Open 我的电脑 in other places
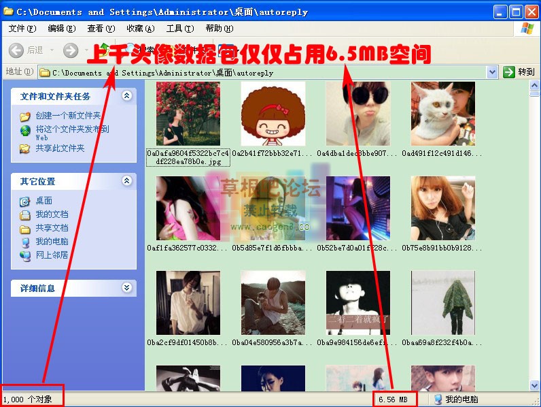This screenshot has width=541, height=407. pyautogui.click(x=52, y=241)
